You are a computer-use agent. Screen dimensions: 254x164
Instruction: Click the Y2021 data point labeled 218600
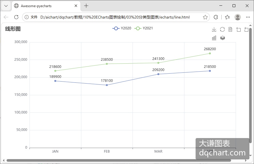tap(55, 71)
